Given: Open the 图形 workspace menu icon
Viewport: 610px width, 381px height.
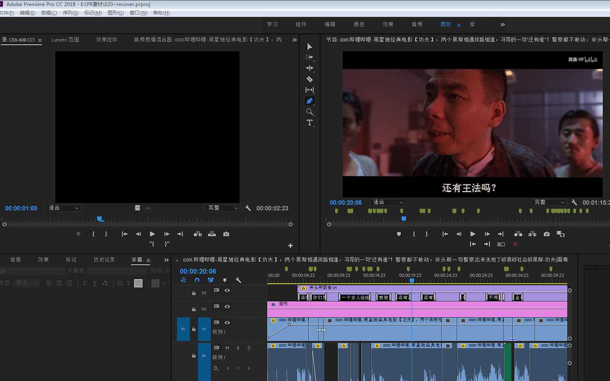Looking at the screenshot, I should coord(458,25).
